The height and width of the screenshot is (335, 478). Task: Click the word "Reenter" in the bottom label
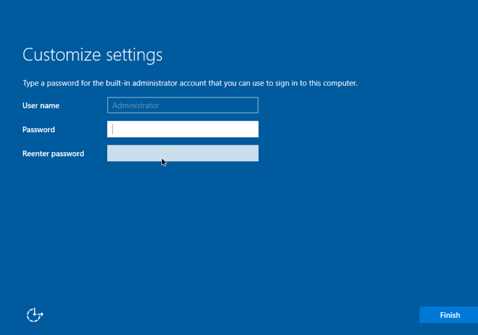coord(36,154)
